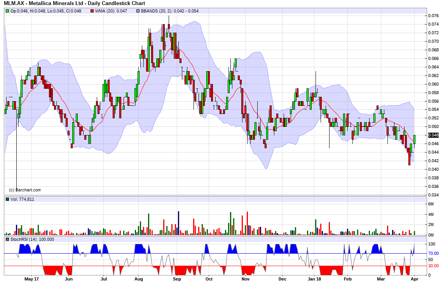Click the Sep date axis label
The width and height of the screenshot is (443, 291).
177,279
